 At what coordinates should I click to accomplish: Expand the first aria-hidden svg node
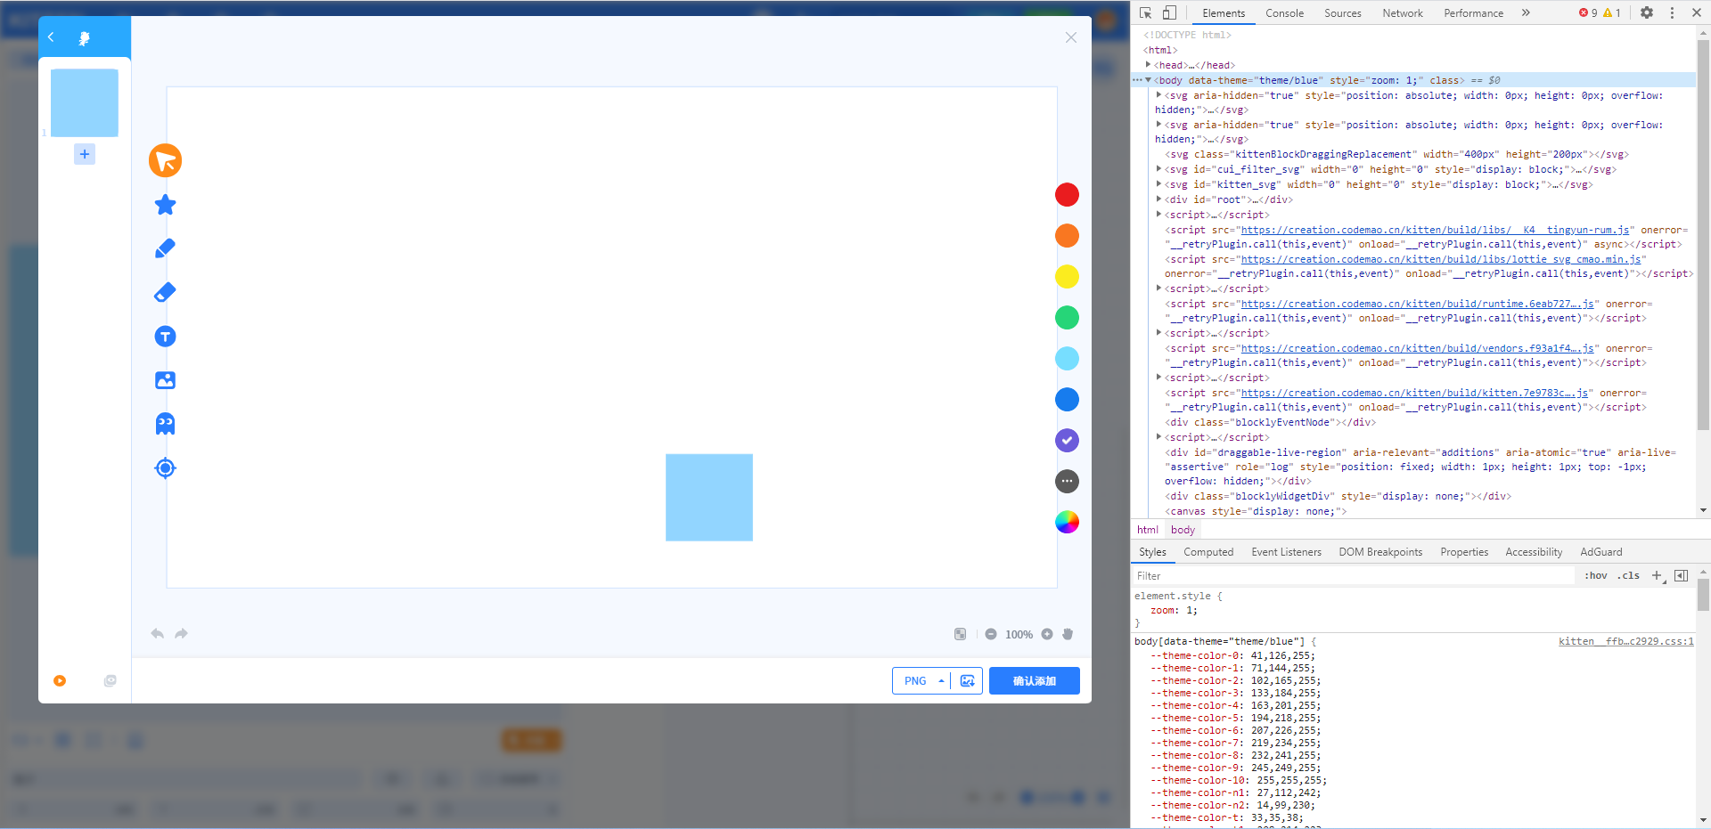click(x=1158, y=95)
